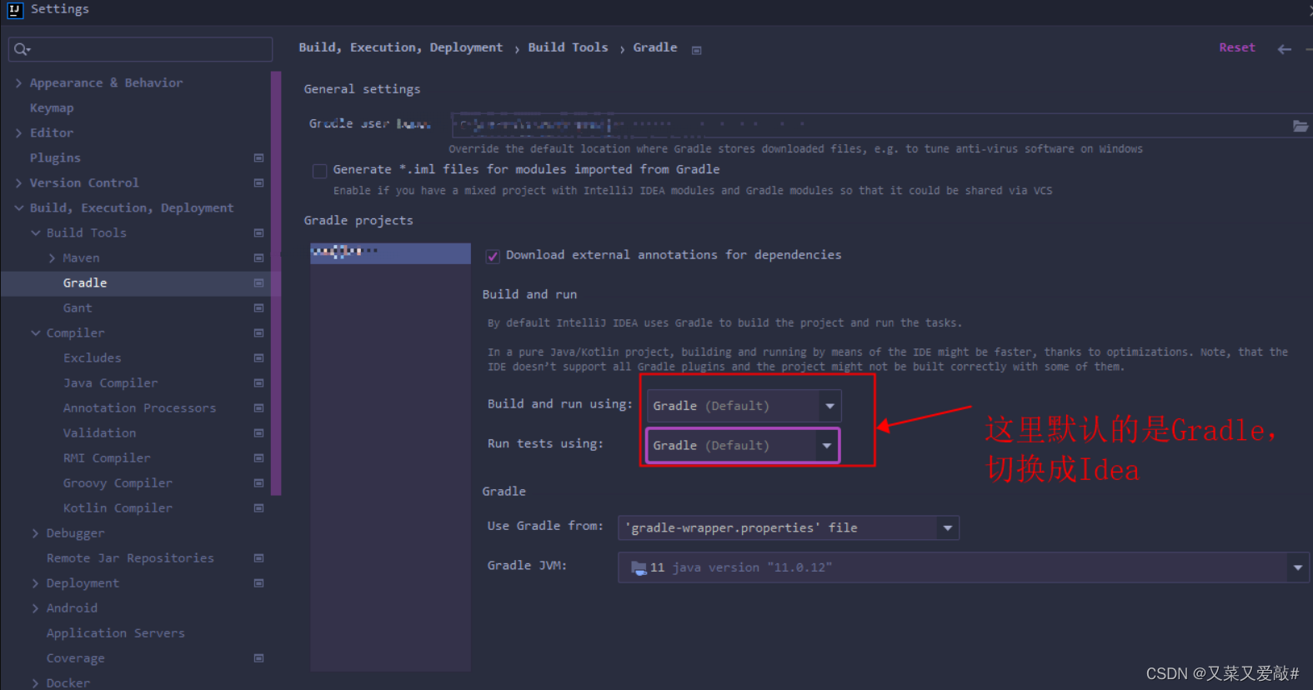This screenshot has height=690, width=1313.
Task: Click project-level icon next to Annotation Processors
Action: point(258,407)
